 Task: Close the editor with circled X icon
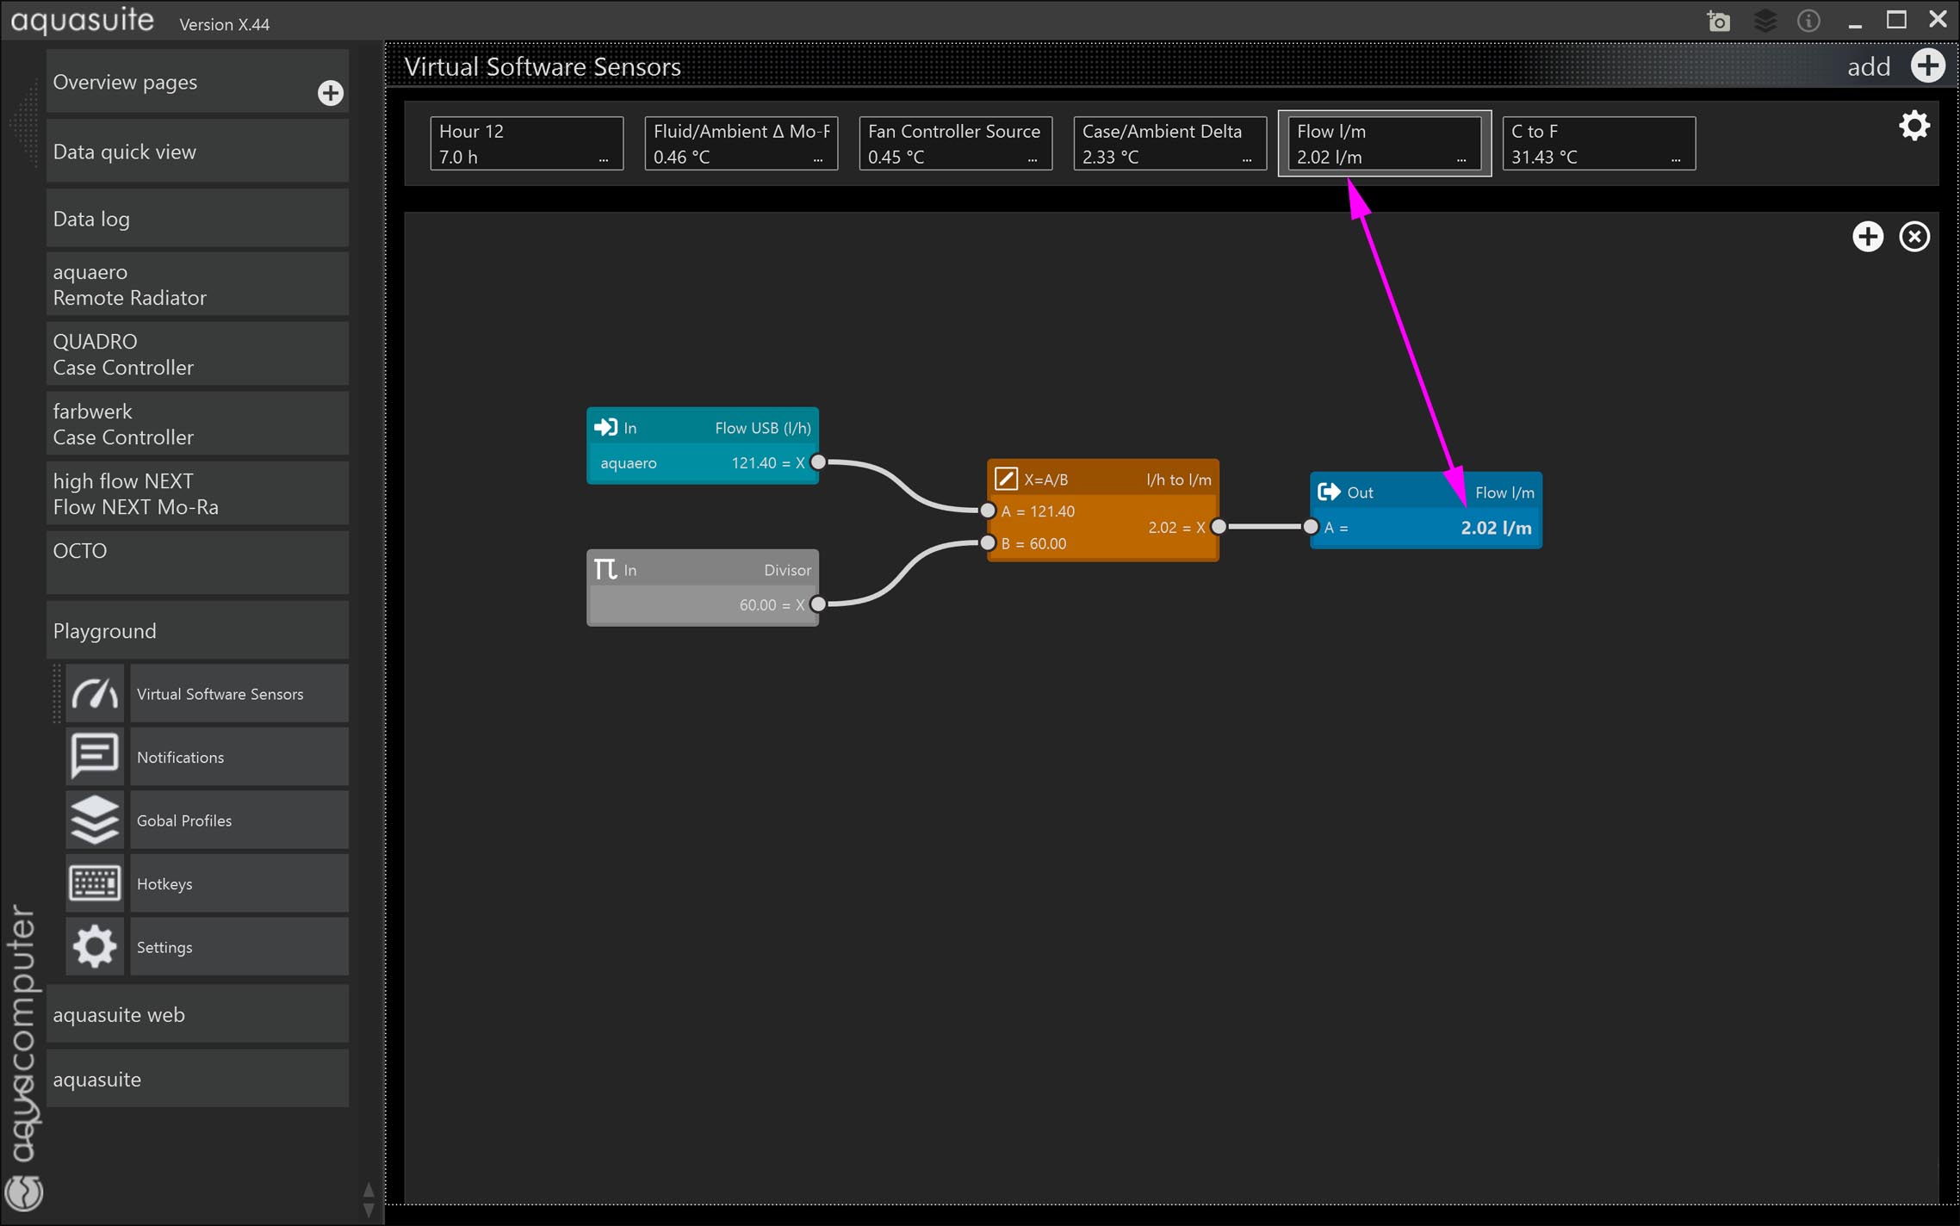(x=1913, y=237)
